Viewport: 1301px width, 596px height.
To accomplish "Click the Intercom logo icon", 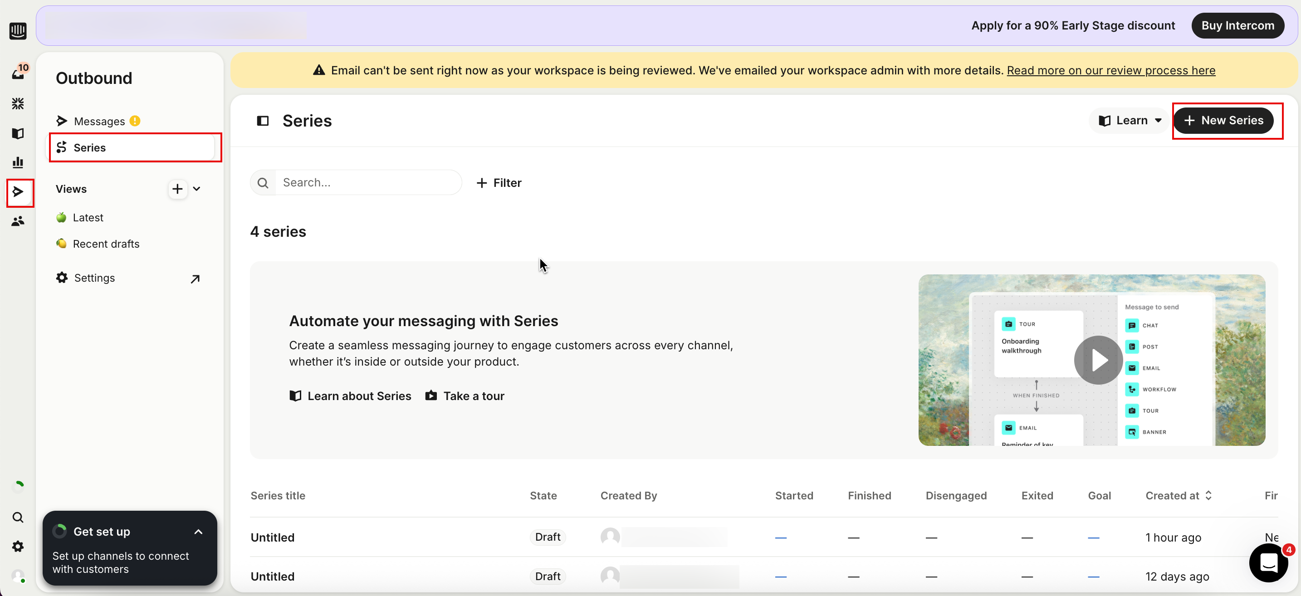I will [x=18, y=31].
